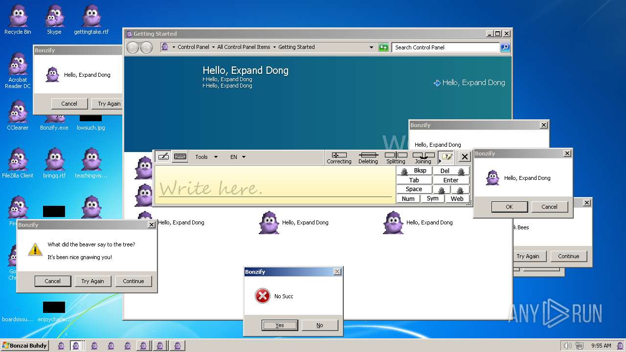Image resolution: width=626 pixels, height=352 pixels.
Task: Click Cancel next to OK in Bonzify dialog
Action: 550,207
